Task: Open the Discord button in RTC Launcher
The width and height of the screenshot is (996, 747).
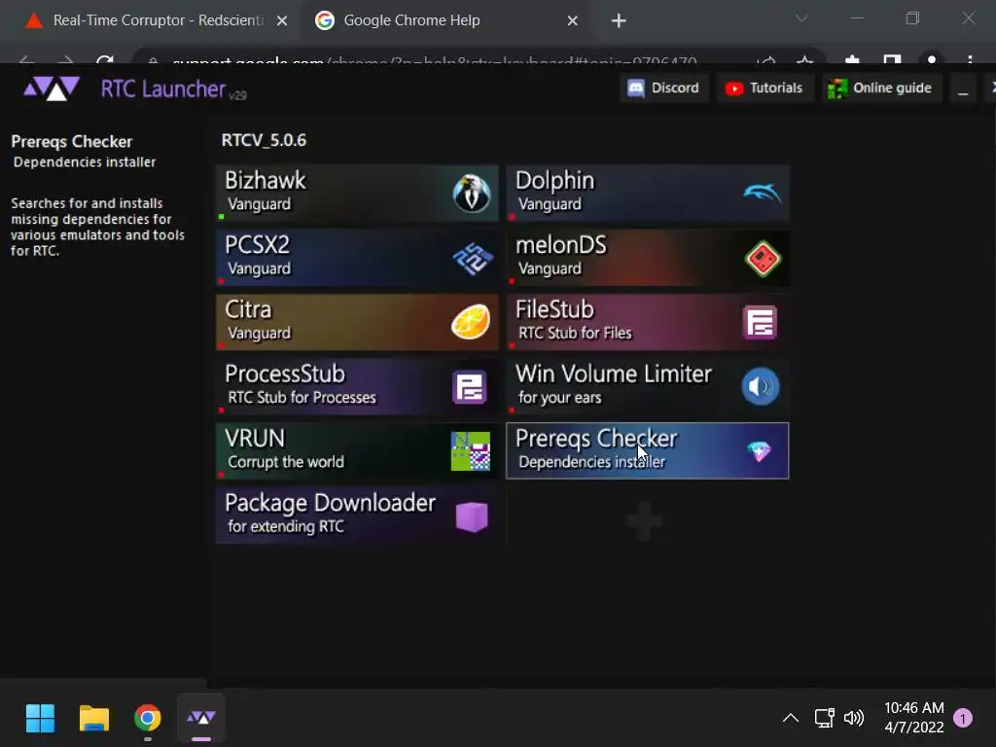Action: (663, 88)
